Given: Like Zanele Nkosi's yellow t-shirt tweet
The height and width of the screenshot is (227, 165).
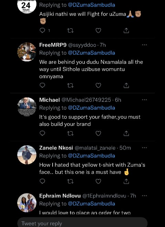Looking at the screenshot, I should click(98, 181).
